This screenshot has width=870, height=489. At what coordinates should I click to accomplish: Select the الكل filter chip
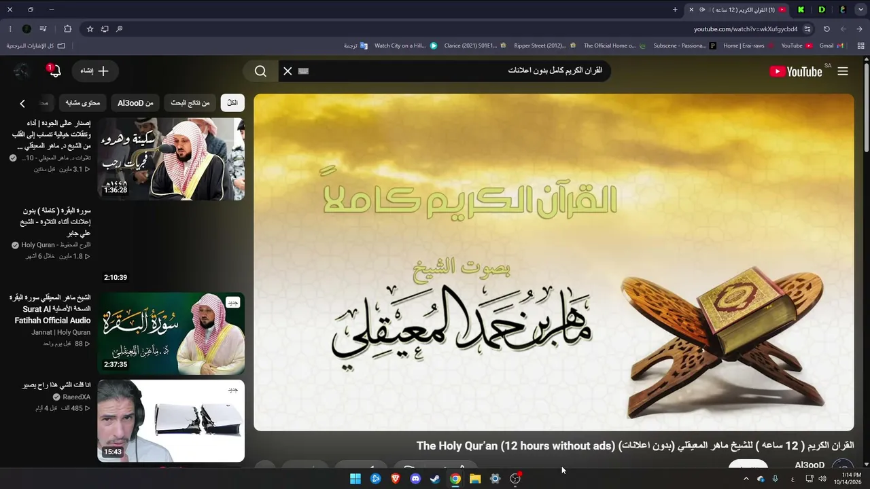(232, 103)
